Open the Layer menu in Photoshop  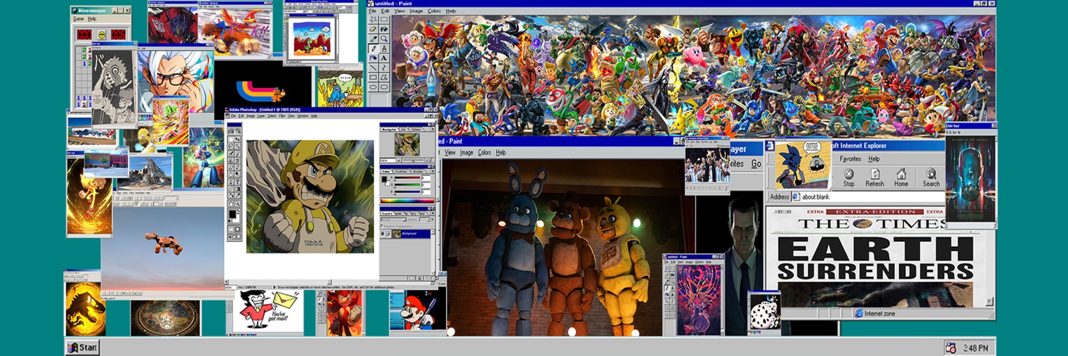pos(261,116)
